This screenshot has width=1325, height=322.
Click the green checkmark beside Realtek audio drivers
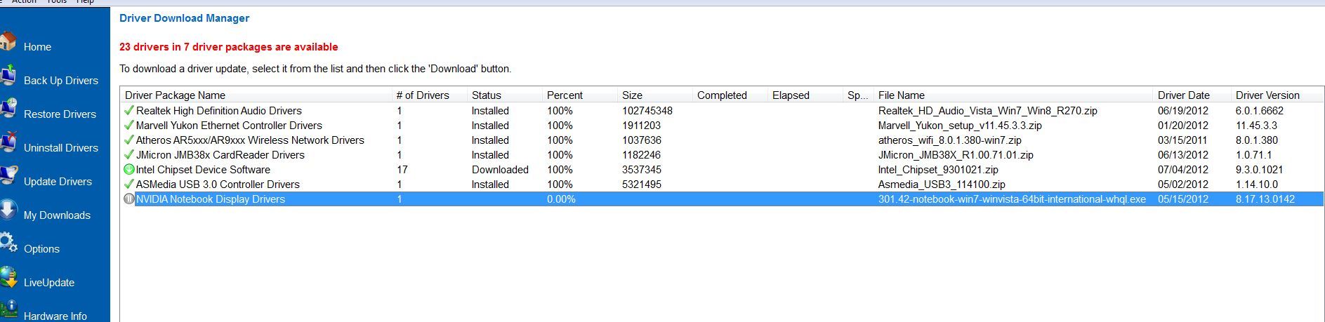point(128,110)
